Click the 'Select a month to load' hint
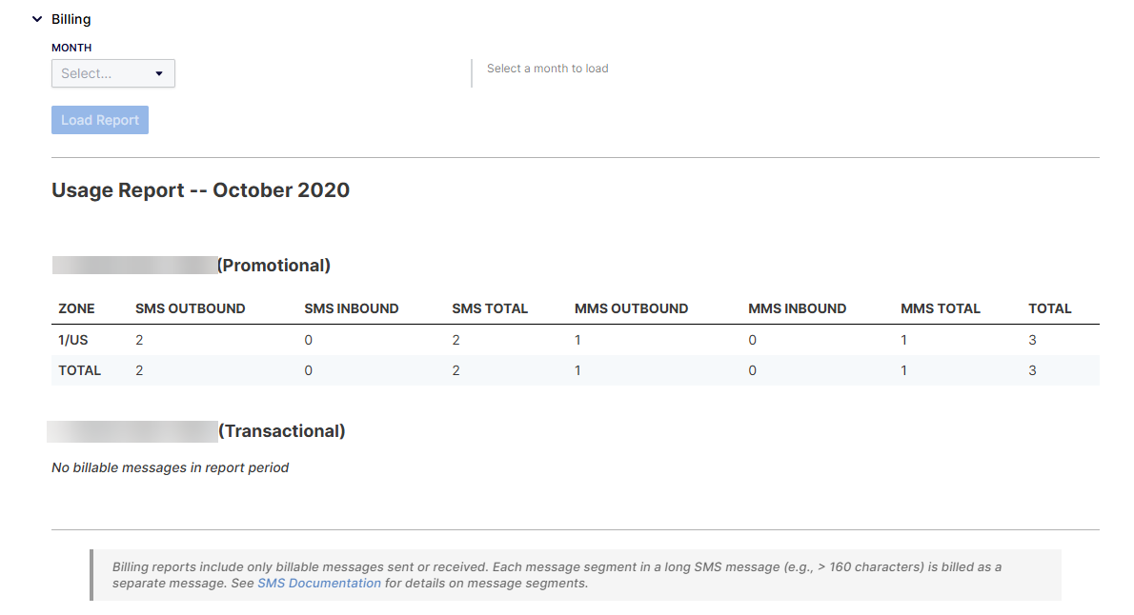Viewport: 1134px width, 615px height. 548,68
